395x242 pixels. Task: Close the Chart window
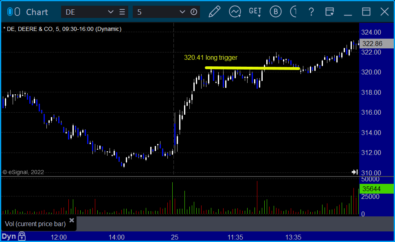(385, 12)
